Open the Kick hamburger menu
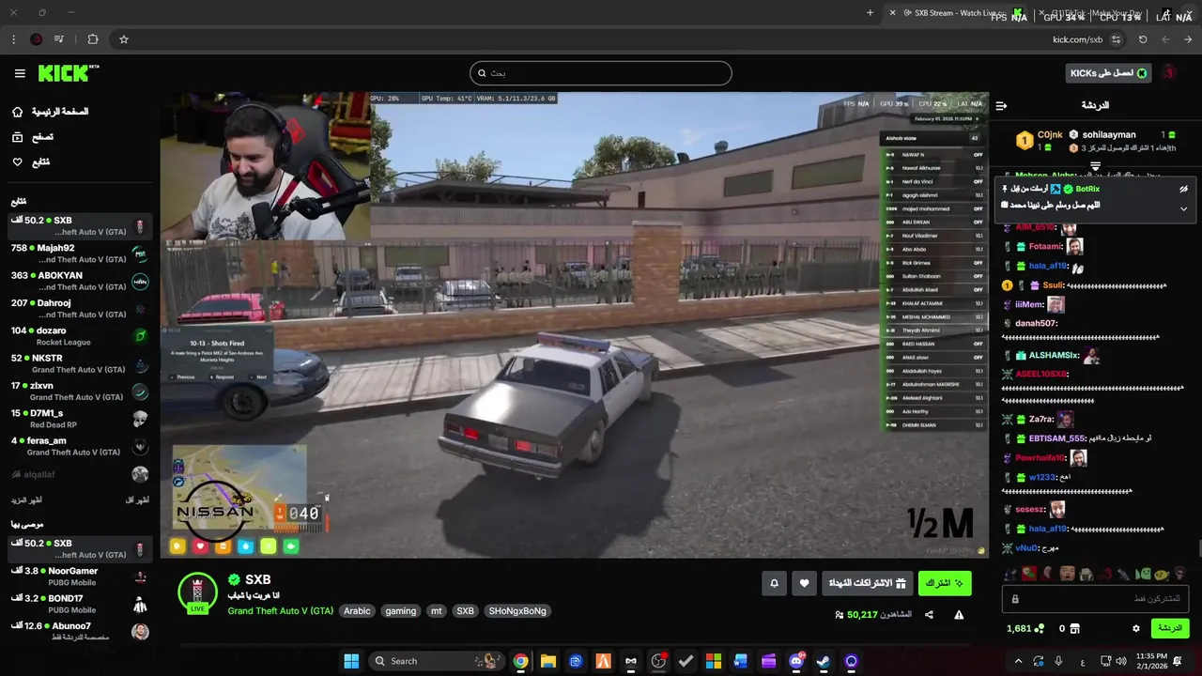The width and height of the screenshot is (1202, 676). tap(20, 73)
